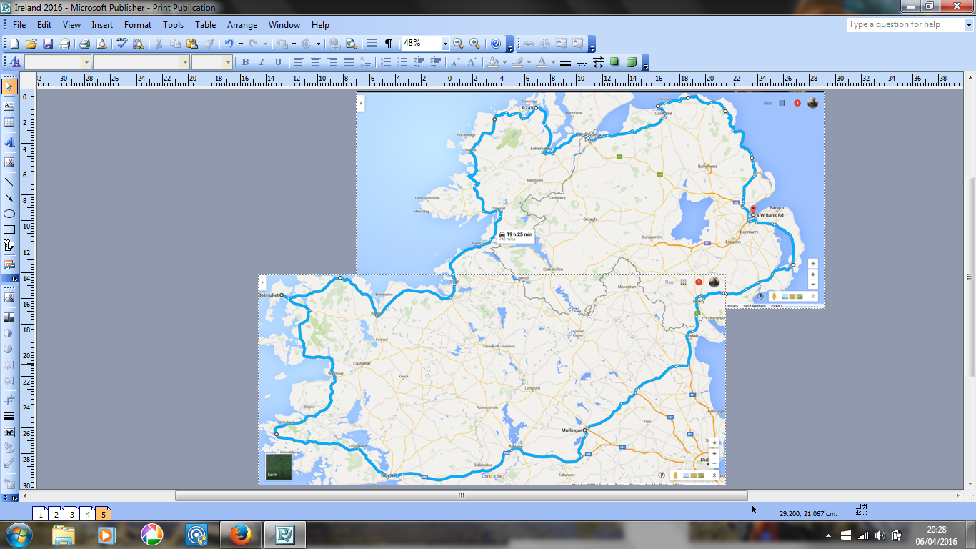
Task: Select the Arrow drawing tool
Action: 9,198
